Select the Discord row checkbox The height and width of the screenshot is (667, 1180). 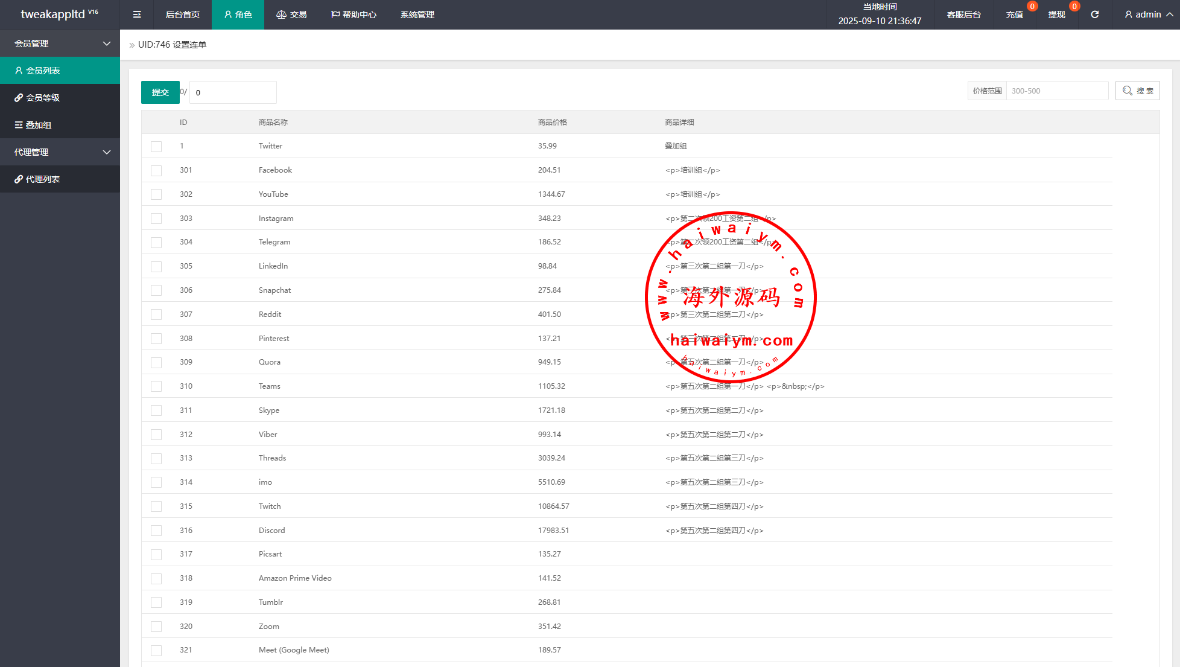pyautogui.click(x=156, y=531)
